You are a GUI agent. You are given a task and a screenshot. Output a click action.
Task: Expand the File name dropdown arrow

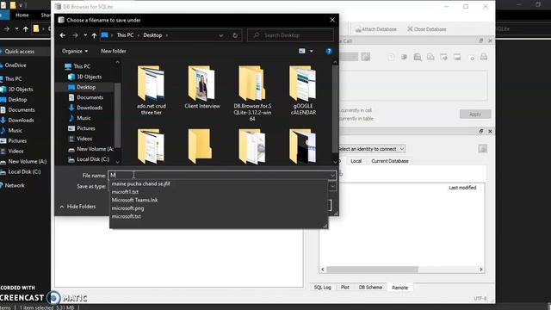point(332,175)
